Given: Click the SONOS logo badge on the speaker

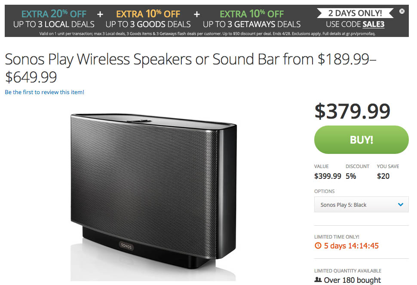Looking at the screenshot, I should [x=126, y=246].
